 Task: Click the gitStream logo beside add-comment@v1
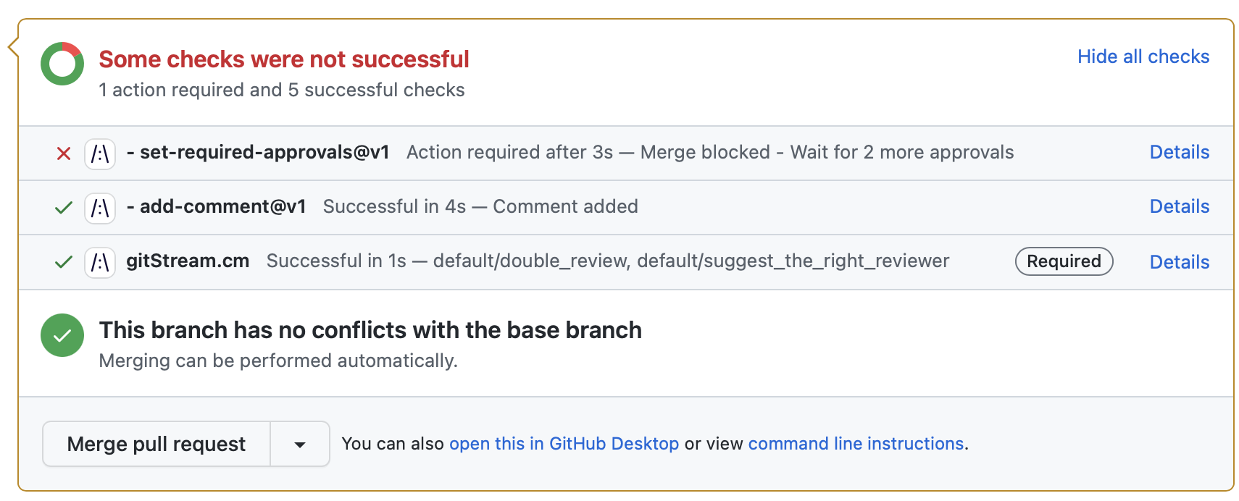pyautogui.click(x=100, y=208)
